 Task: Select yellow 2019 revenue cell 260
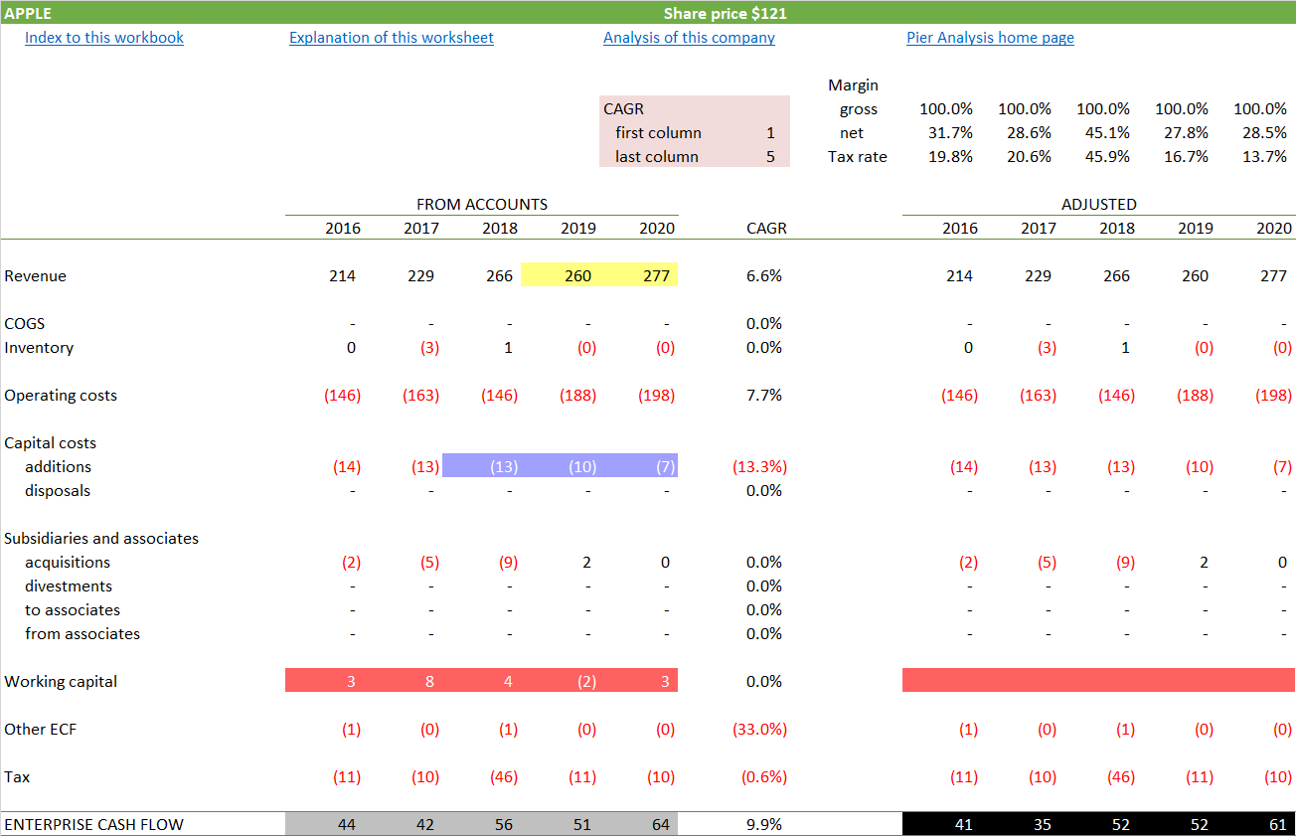560,275
